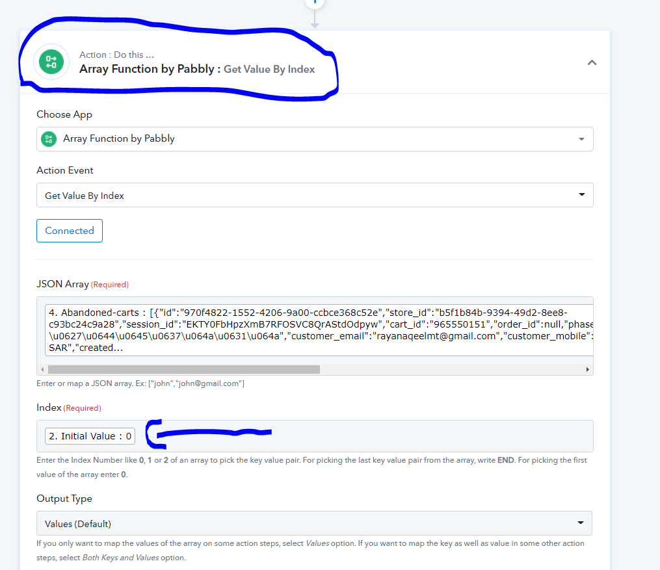This screenshot has height=570, width=660.
Task: Click the Connected button
Action: pos(70,231)
